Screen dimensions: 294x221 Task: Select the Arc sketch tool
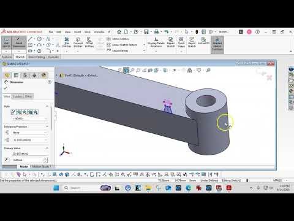pos(39,45)
